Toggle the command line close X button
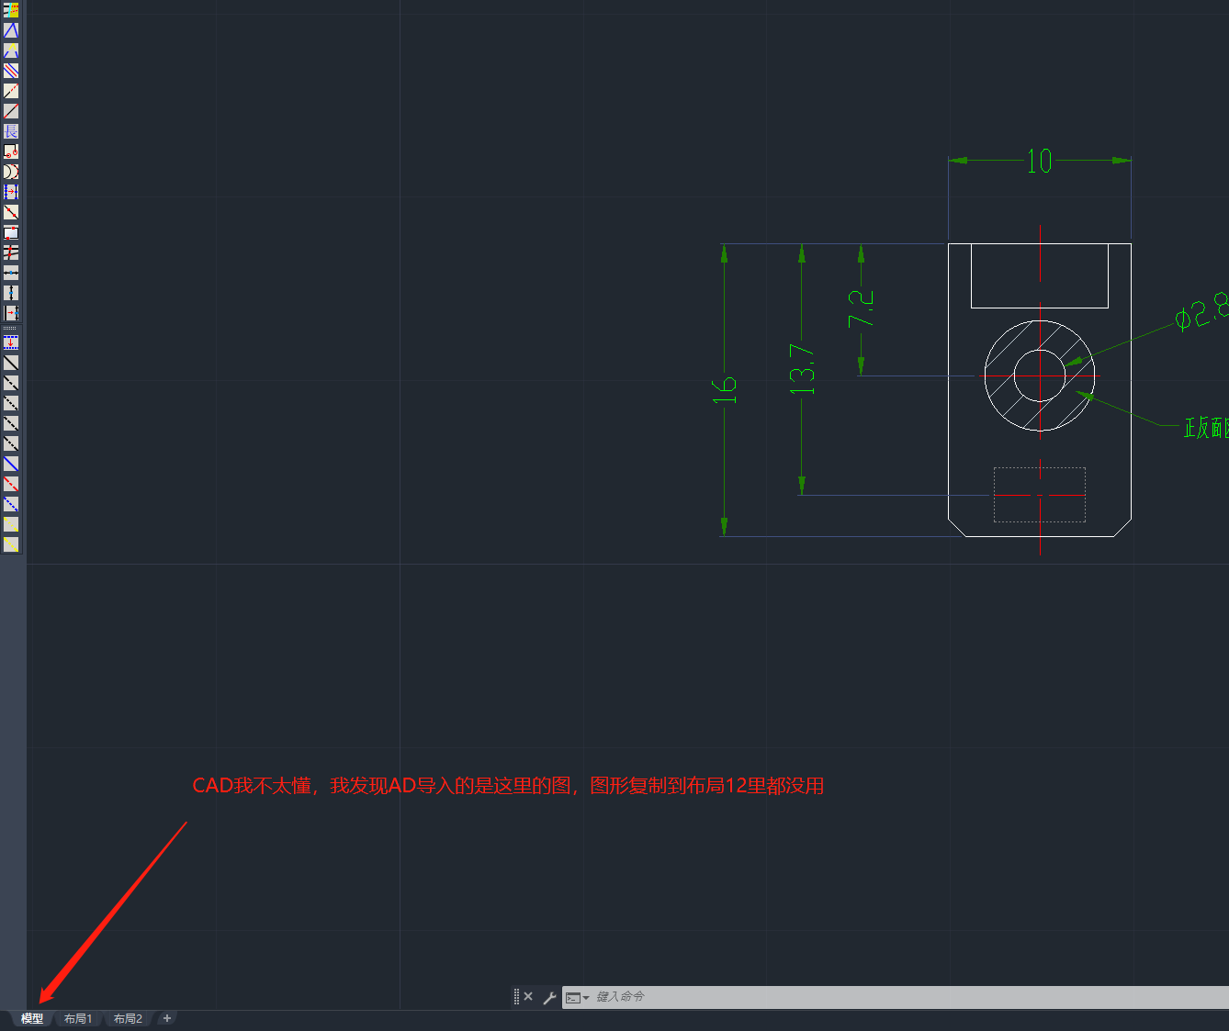 [528, 996]
